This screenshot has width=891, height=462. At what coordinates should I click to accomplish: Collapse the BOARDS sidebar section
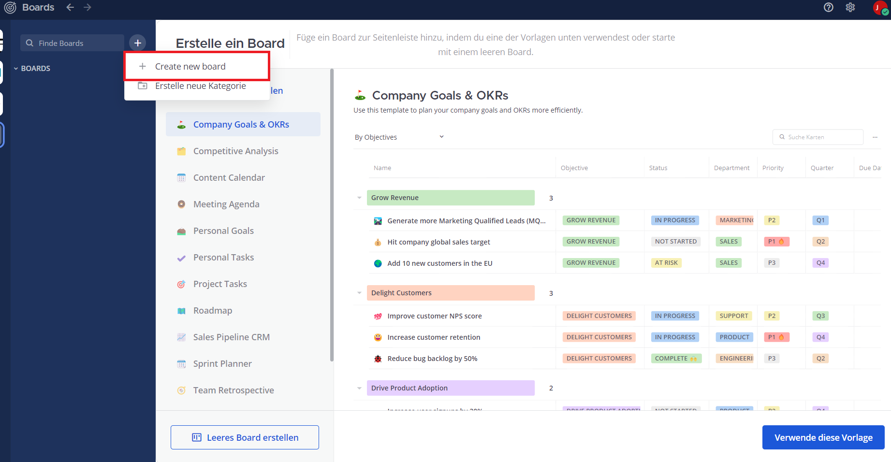pos(16,69)
